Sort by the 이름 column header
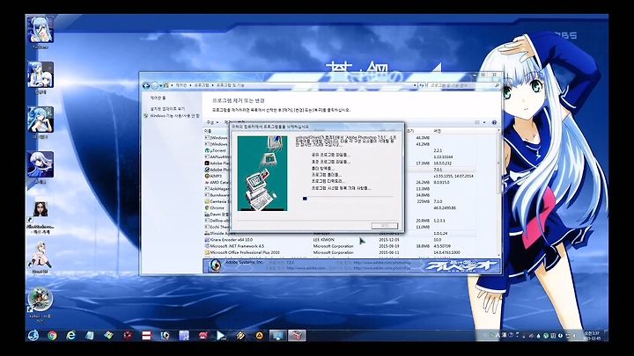The height and width of the screenshot is (356, 634). point(208,131)
